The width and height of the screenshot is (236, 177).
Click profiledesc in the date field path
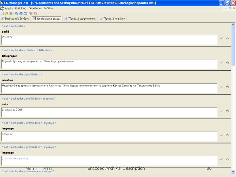[33, 99]
